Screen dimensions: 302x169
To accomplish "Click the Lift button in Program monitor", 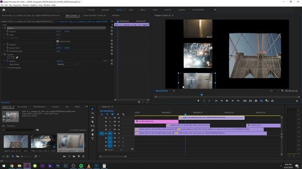I will (245, 101).
